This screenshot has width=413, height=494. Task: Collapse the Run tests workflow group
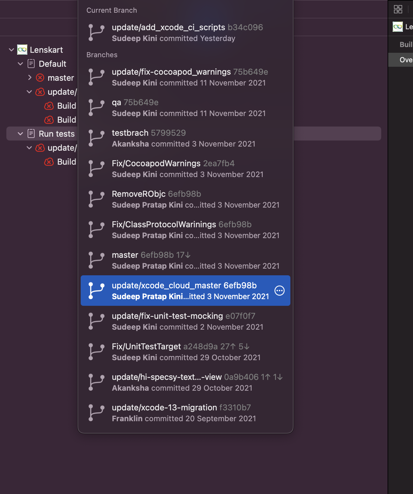click(20, 134)
